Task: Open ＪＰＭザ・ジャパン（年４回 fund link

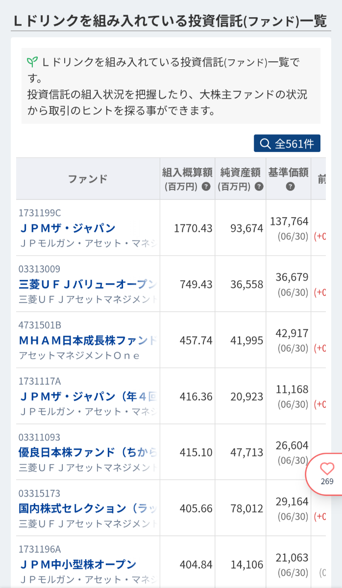Action: point(87,396)
